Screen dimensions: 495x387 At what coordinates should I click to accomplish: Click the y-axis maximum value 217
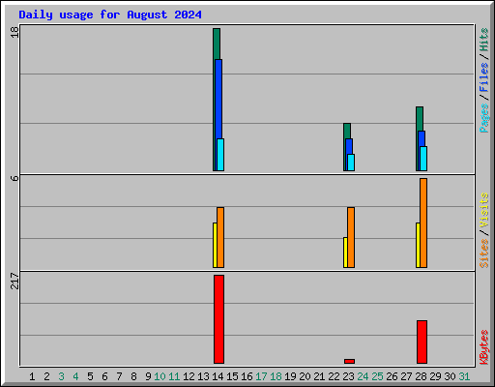click(x=15, y=281)
